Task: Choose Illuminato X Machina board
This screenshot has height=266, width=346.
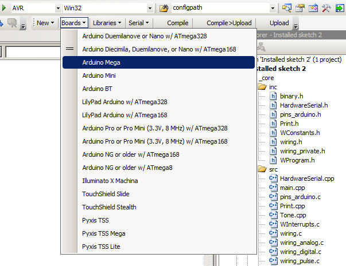Action: pos(159,181)
